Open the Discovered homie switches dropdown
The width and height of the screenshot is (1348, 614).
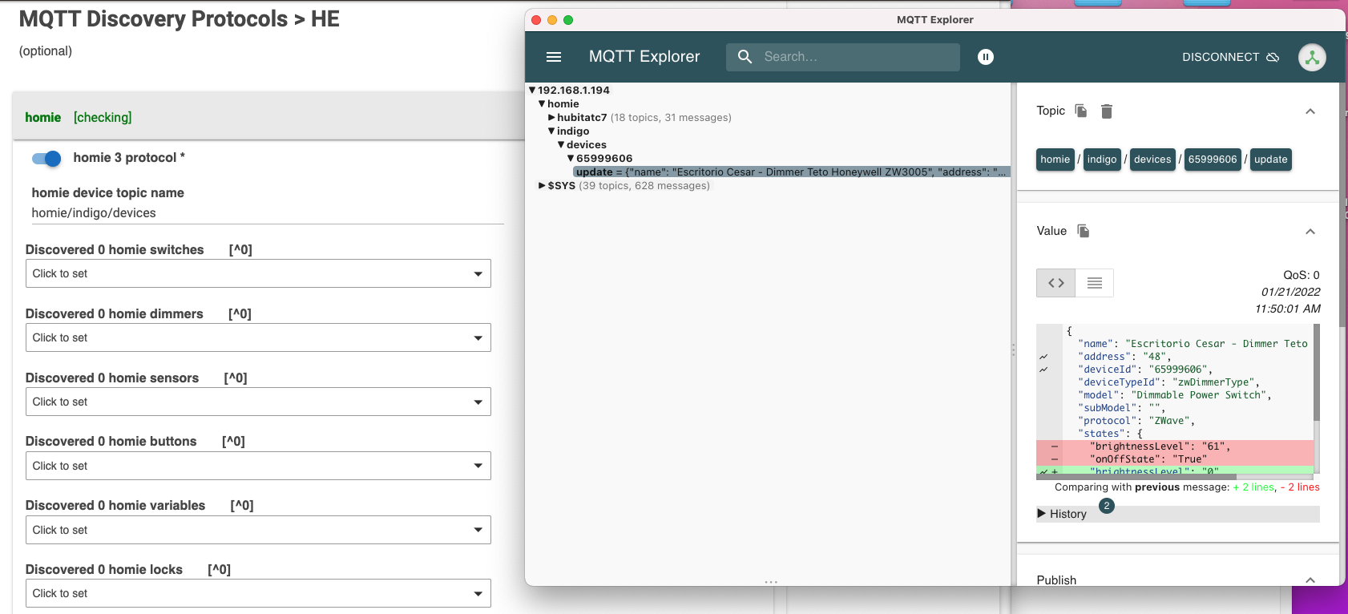pyautogui.click(x=258, y=273)
